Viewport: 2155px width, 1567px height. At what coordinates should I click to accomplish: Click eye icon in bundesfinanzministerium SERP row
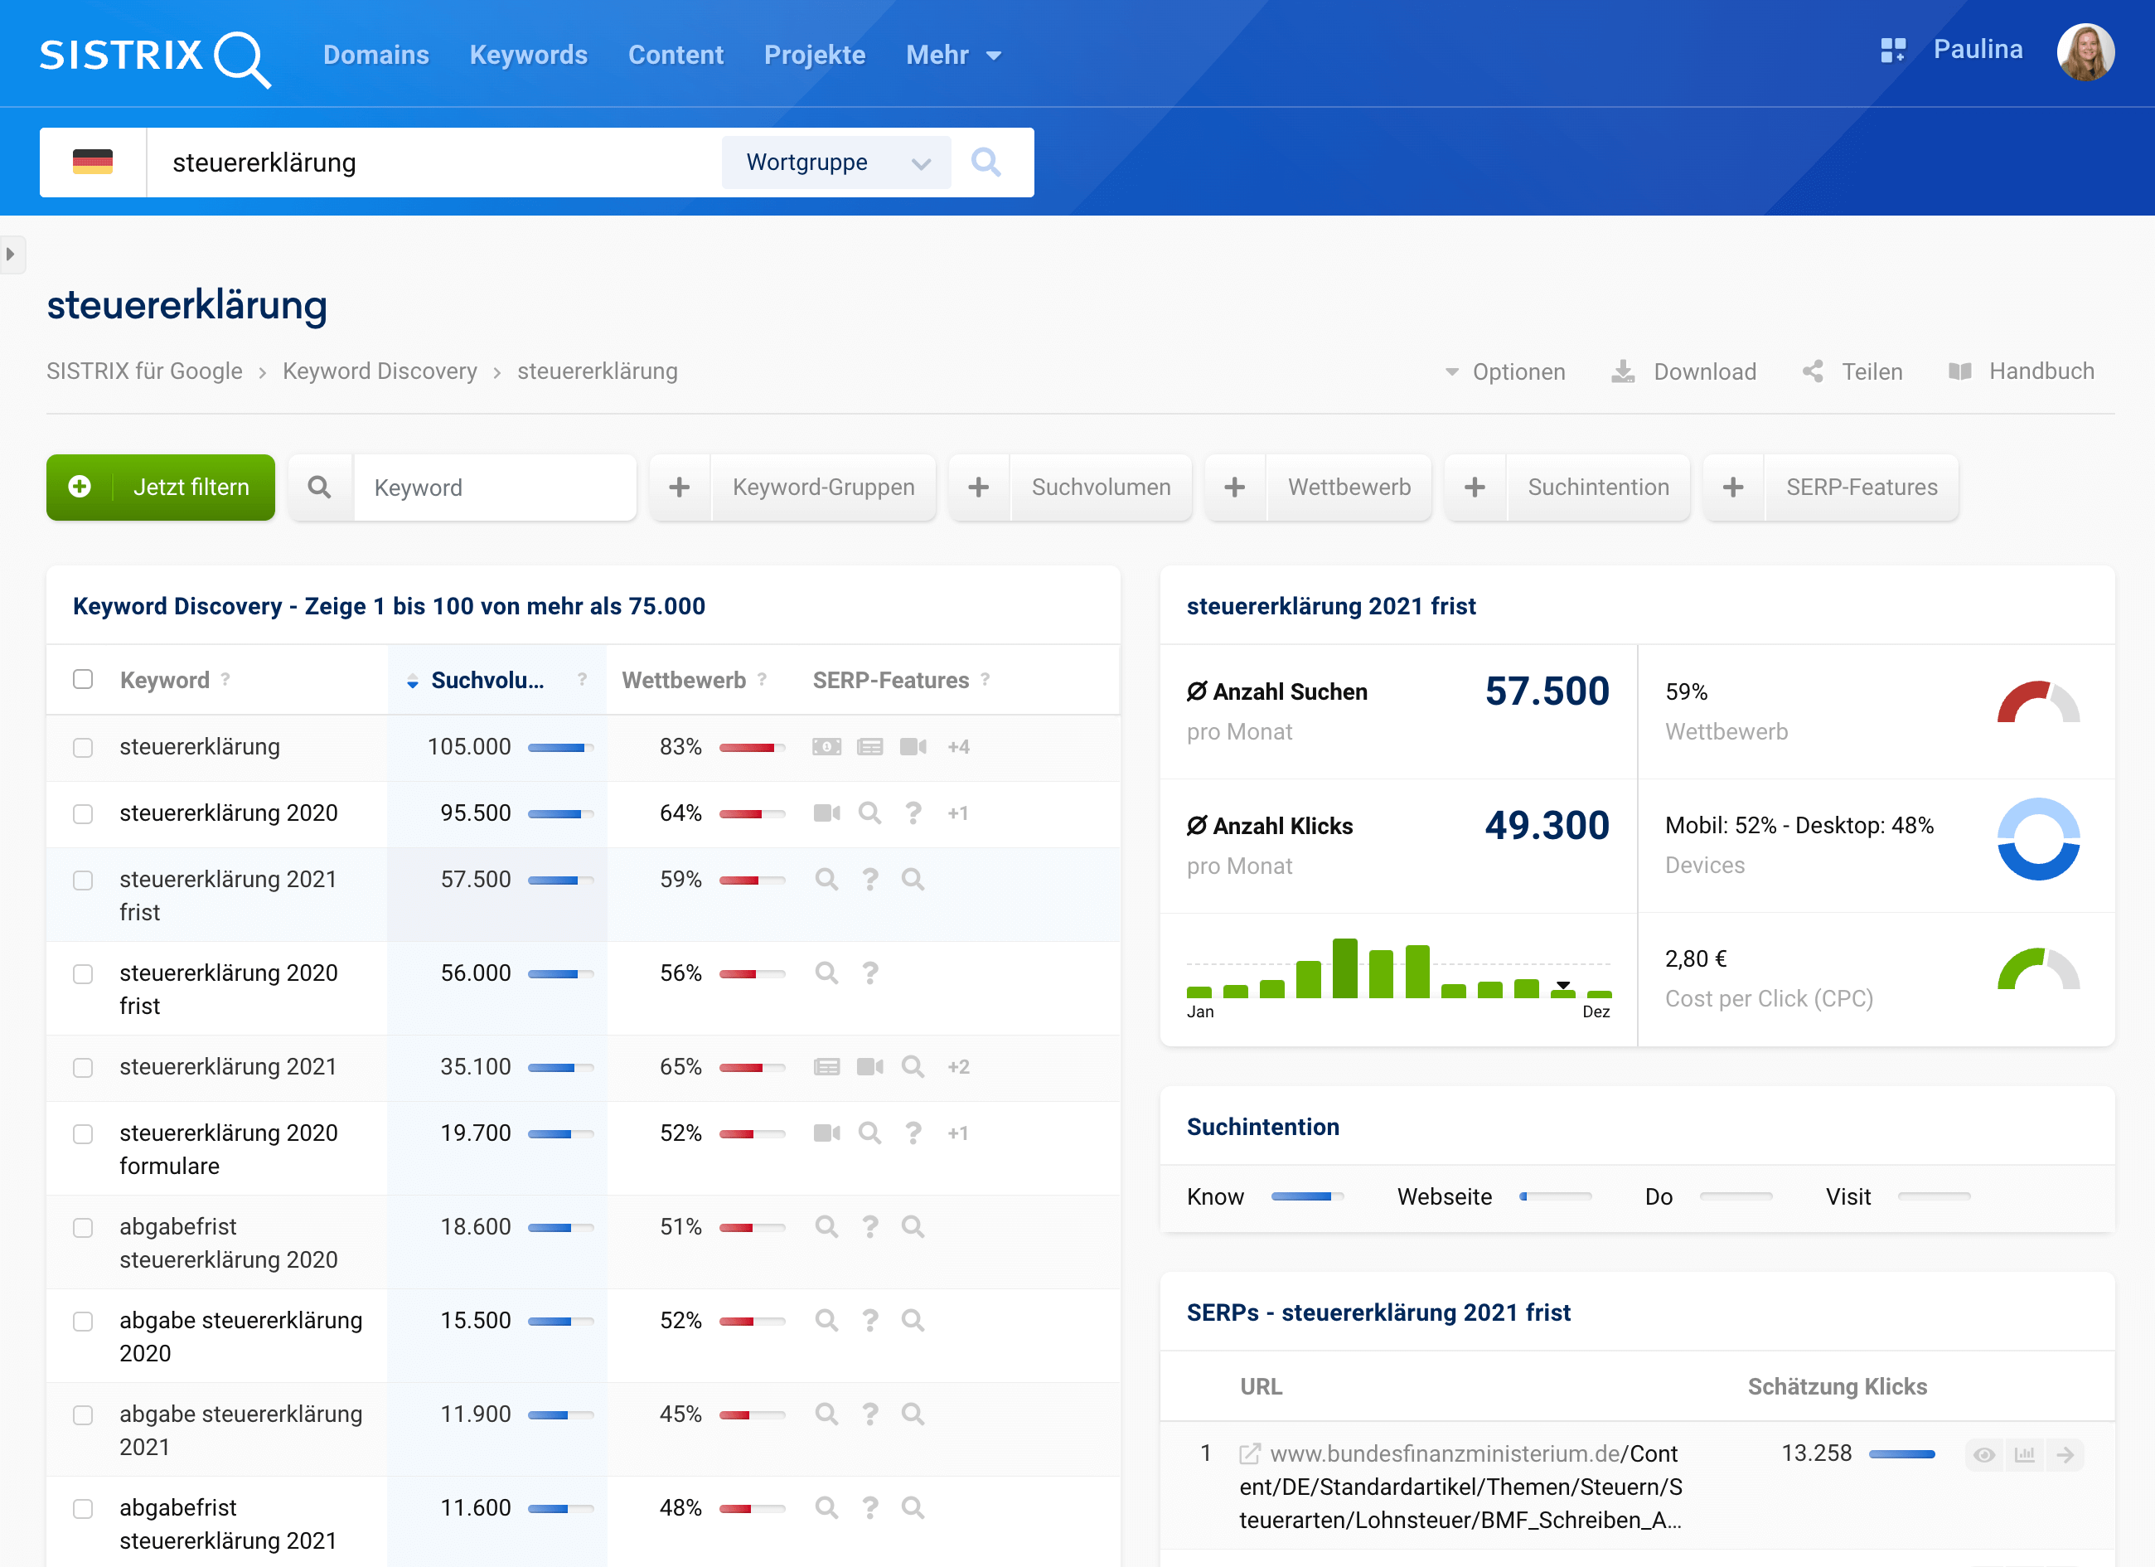pyautogui.click(x=1984, y=1455)
